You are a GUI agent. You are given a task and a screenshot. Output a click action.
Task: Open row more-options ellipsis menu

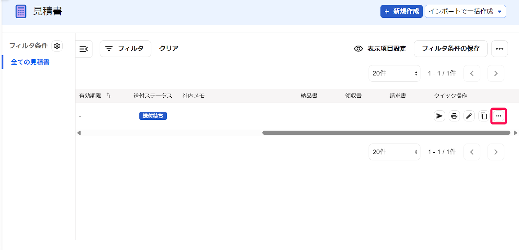click(x=499, y=116)
